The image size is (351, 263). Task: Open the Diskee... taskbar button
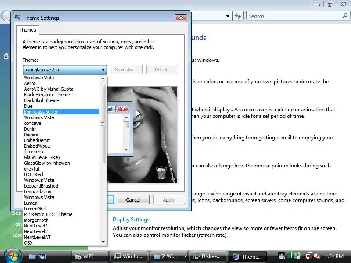tap(208, 256)
